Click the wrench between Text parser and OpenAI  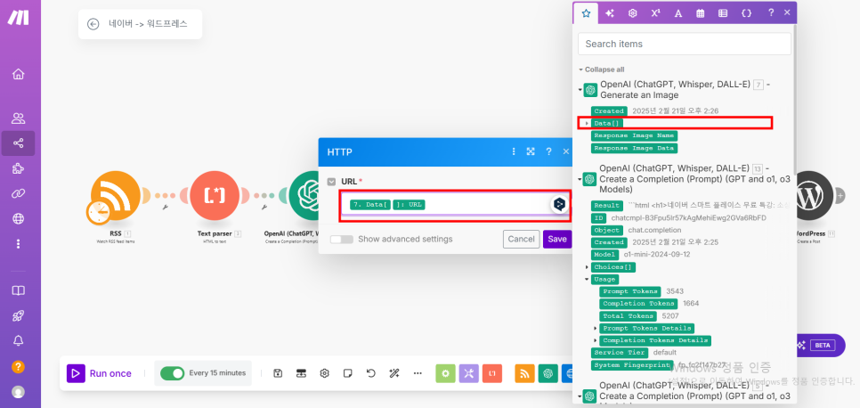coord(264,208)
